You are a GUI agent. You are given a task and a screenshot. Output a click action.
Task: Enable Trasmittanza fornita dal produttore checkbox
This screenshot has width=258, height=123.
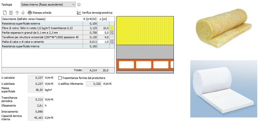[60, 78]
